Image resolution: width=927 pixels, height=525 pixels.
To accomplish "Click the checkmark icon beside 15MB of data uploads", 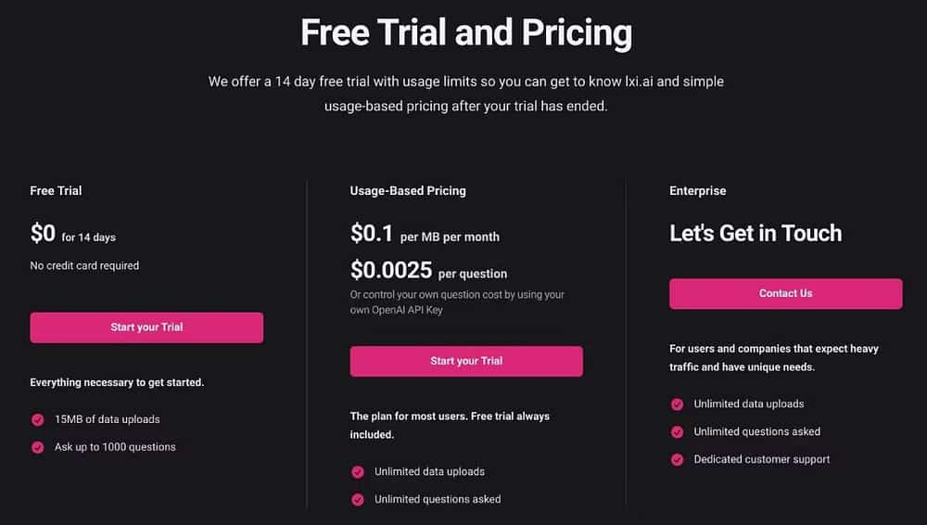I will pos(38,419).
